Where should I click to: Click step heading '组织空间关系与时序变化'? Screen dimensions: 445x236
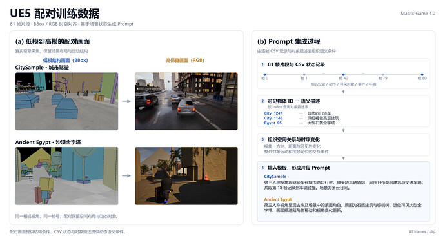pyautogui.click(x=293, y=139)
